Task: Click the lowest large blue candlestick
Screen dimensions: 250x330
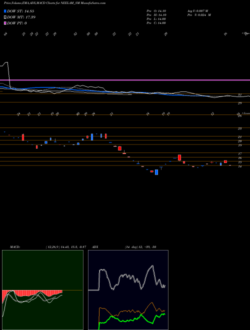Action: pyautogui.click(x=156, y=172)
